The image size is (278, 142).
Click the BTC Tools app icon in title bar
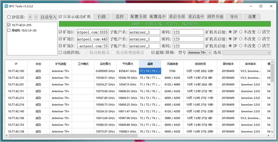click(6, 6)
